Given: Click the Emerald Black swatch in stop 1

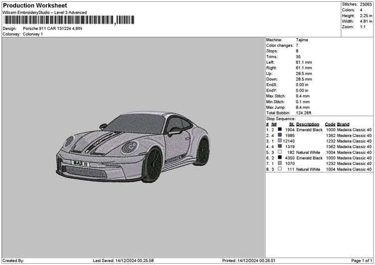Looking at the screenshot, I should (x=279, y=129).
